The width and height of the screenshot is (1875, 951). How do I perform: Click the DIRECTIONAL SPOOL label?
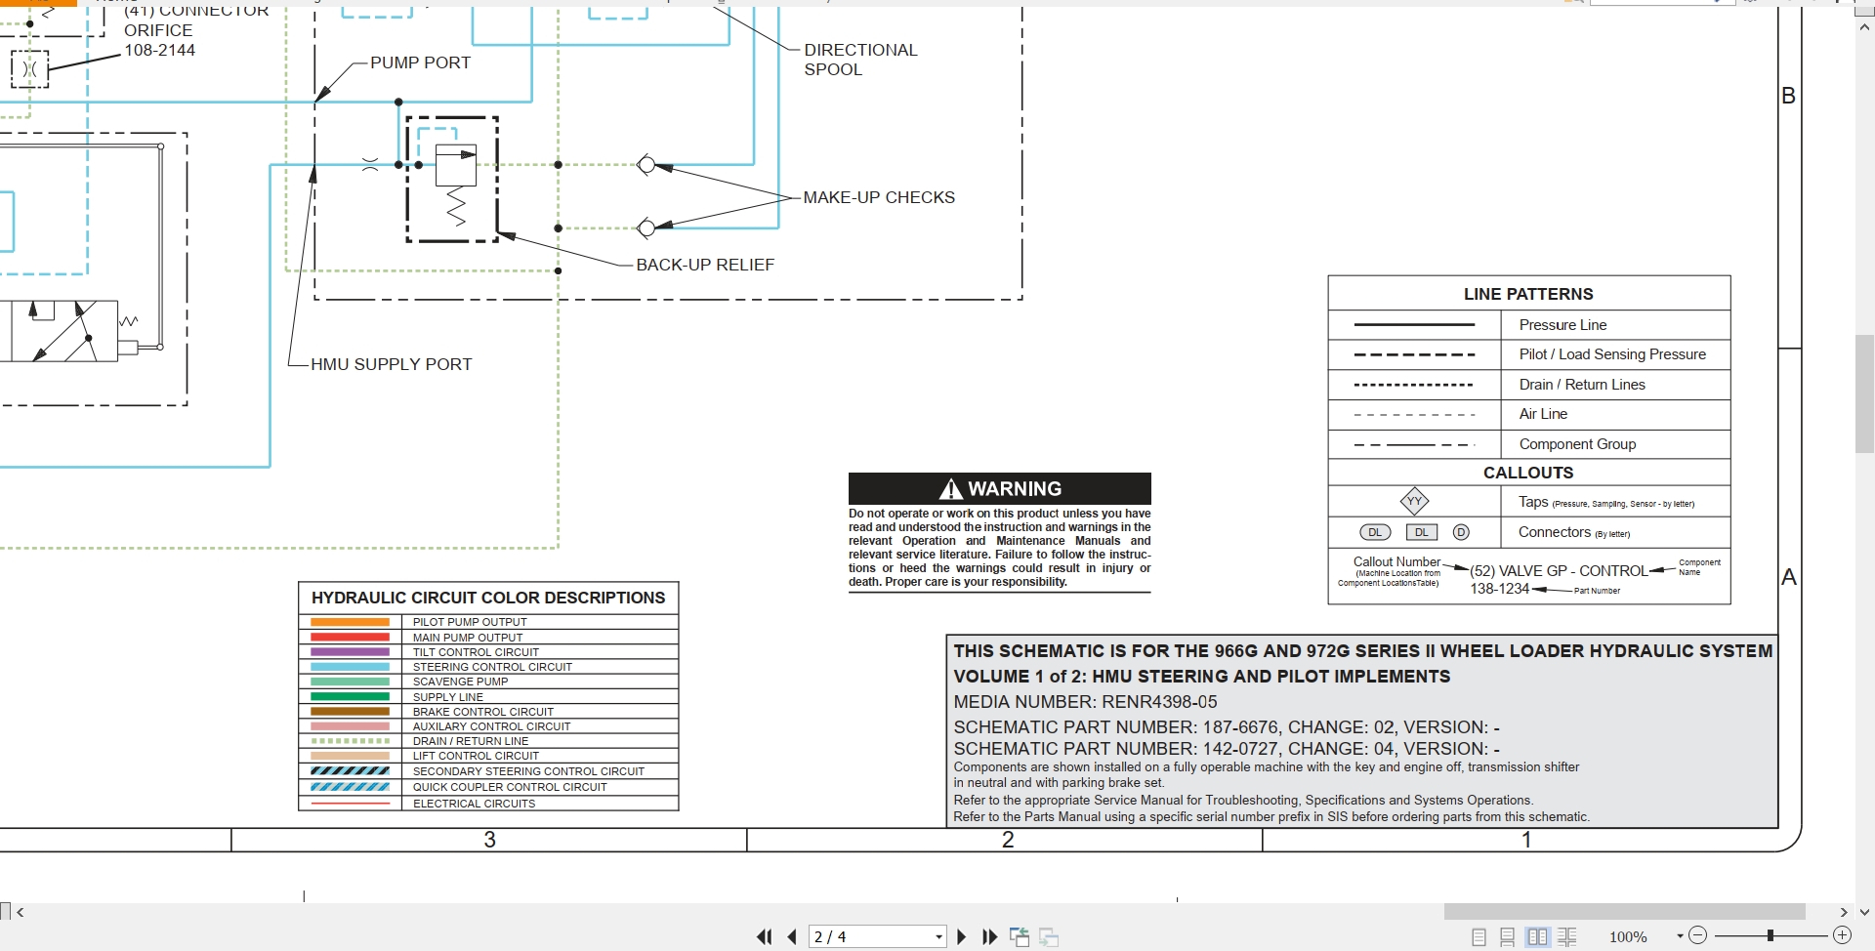860,60
